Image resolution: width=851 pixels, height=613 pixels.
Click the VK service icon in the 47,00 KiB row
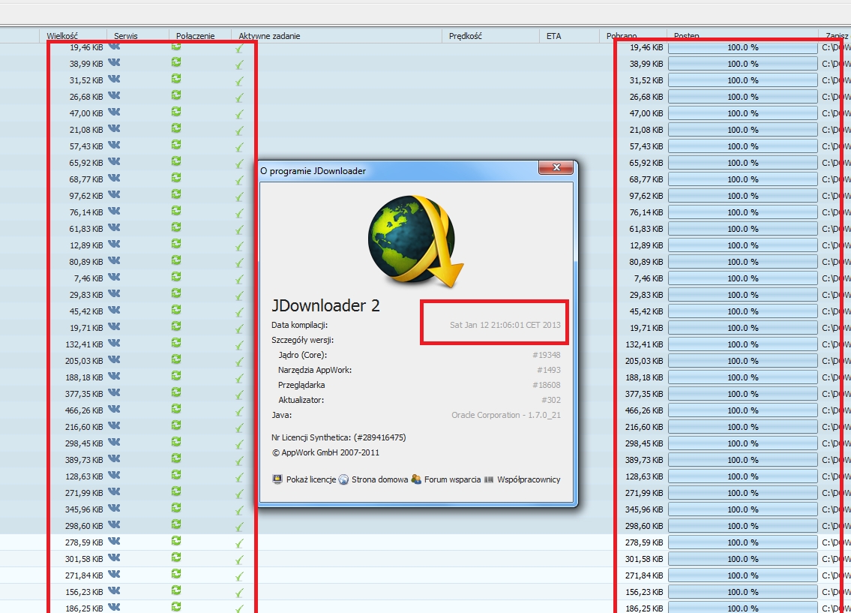(x=114, y=113)
